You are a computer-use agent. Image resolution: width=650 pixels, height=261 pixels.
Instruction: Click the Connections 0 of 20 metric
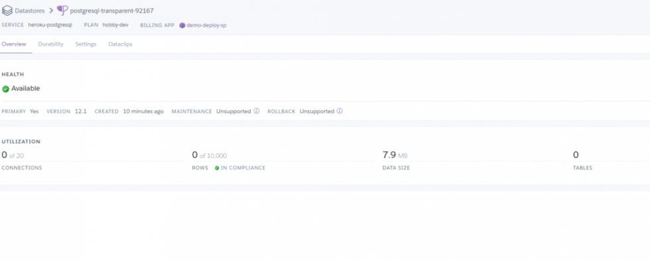point(13,155)
